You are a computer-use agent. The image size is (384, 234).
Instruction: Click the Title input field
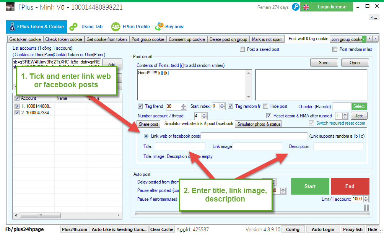pos(180,146)
